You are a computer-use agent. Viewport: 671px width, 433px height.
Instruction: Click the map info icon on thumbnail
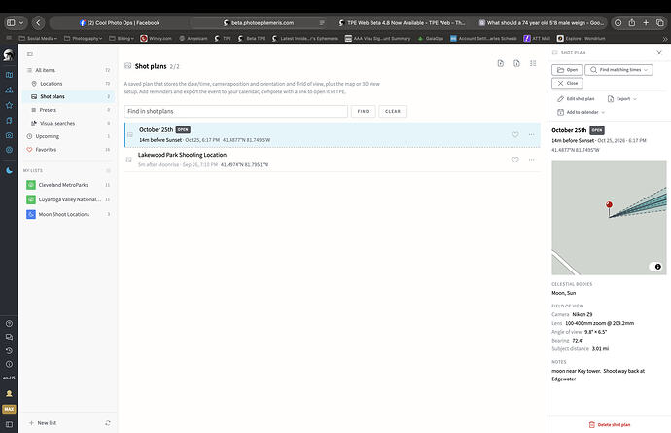pyautogui.click(x=657, y=267)
